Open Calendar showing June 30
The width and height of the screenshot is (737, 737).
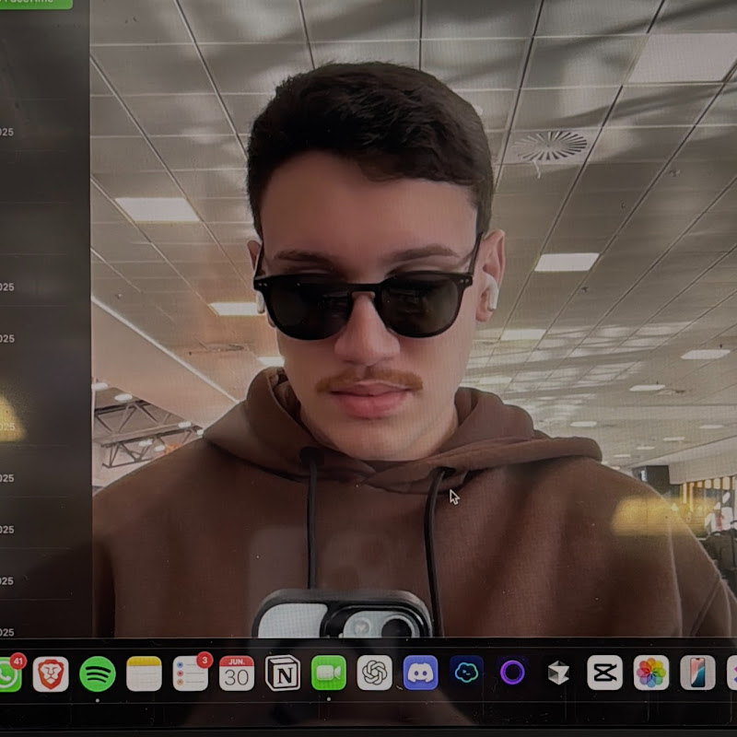tap(237, 673)
